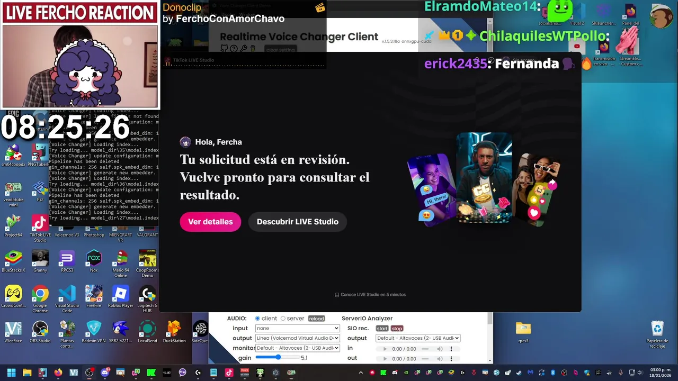Open the audio input dropdown set to none
This screenshot has width=678, height=381.
[297, 328]
